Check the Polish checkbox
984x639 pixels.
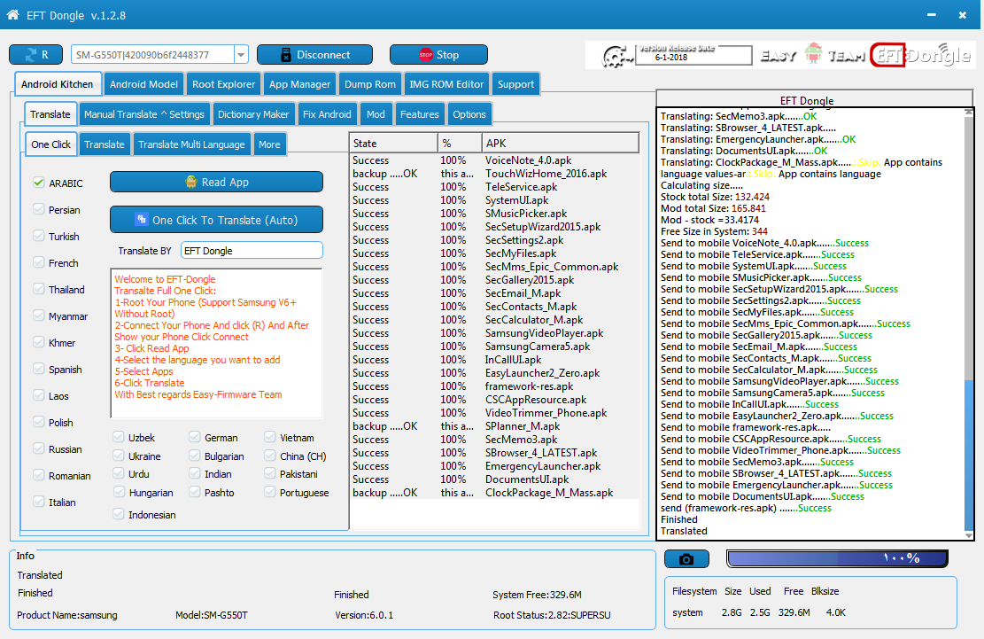pos(39,422)
